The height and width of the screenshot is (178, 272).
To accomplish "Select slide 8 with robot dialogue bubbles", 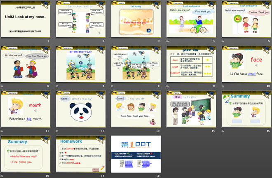I will 136,64.
